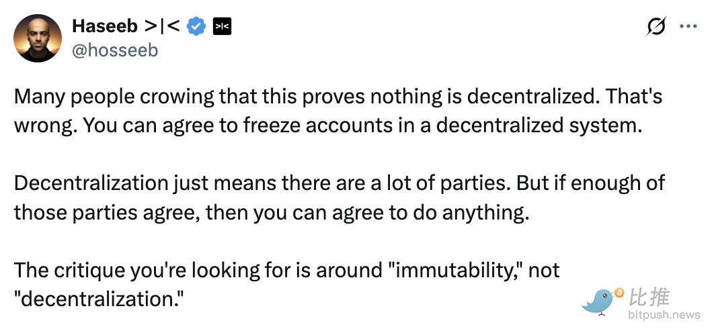Click the line starting "The critique you're looking for"
714x333 pixels.
286,271
